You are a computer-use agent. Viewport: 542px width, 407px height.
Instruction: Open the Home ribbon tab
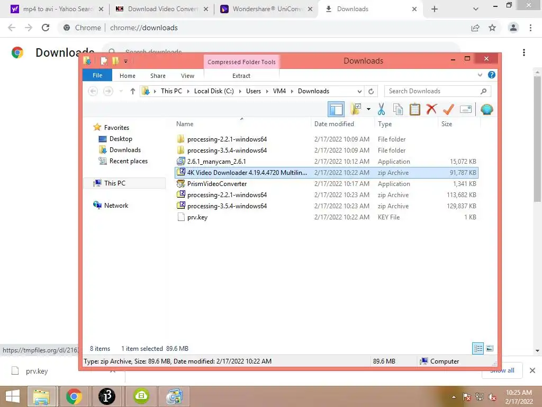(x=128, y=76)
